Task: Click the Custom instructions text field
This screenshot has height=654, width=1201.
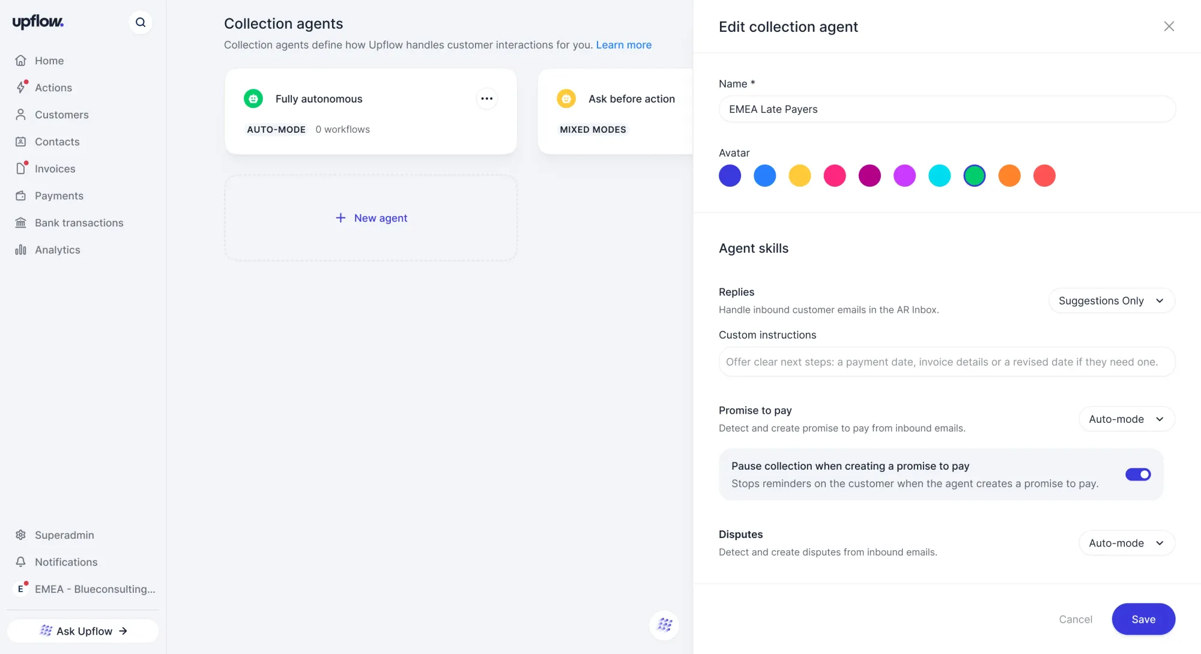Action: pos(947,362)
